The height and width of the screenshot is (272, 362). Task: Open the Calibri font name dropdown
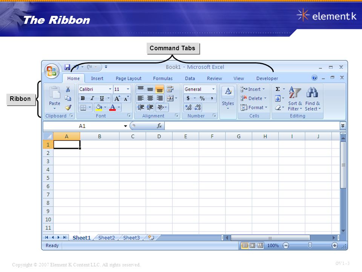coord(110,89)
